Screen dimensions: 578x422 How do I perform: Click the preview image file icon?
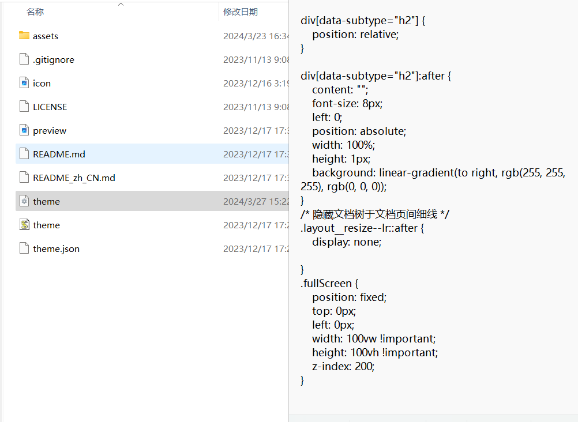tap(24, 130)
